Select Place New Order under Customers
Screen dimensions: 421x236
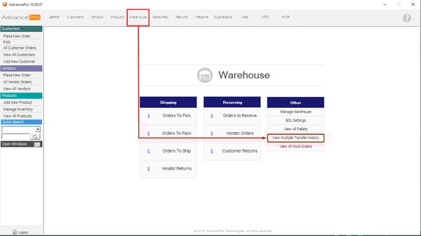coord(17,36)
